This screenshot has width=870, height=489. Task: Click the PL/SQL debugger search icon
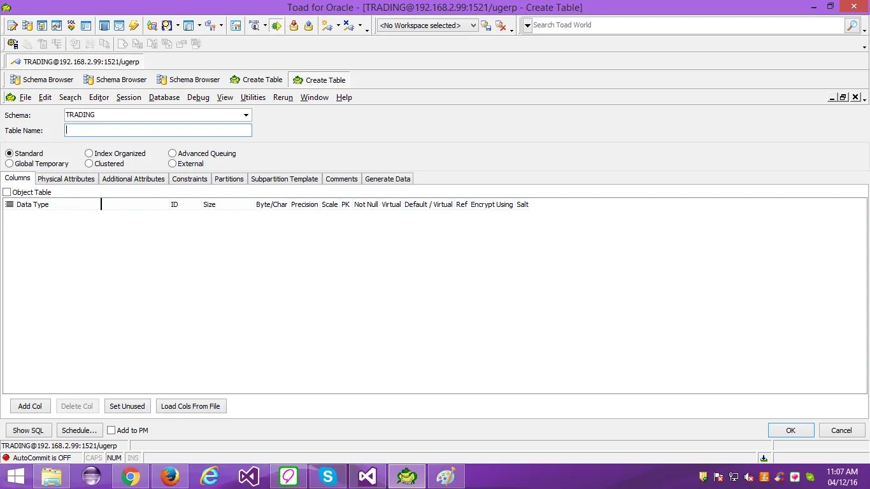click(254, 25)
